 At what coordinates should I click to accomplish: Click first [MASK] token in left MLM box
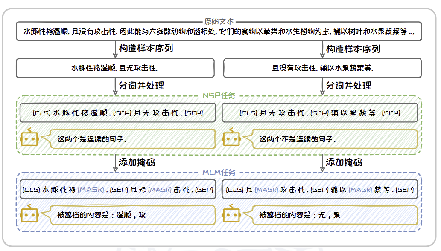(91, 190)
